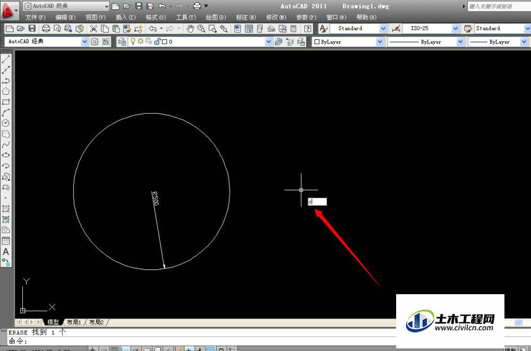
Task: Click the Dimension Style icon
Action: [396, 29]
